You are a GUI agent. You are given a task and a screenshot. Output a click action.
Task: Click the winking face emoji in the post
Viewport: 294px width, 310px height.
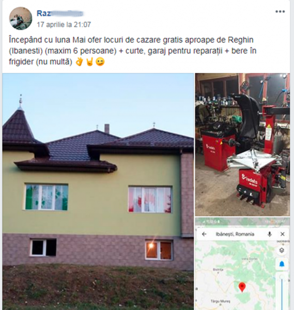tap(100, 62)
